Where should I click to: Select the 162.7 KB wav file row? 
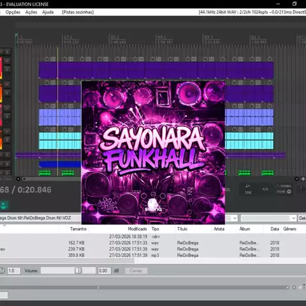coord(153,243)
